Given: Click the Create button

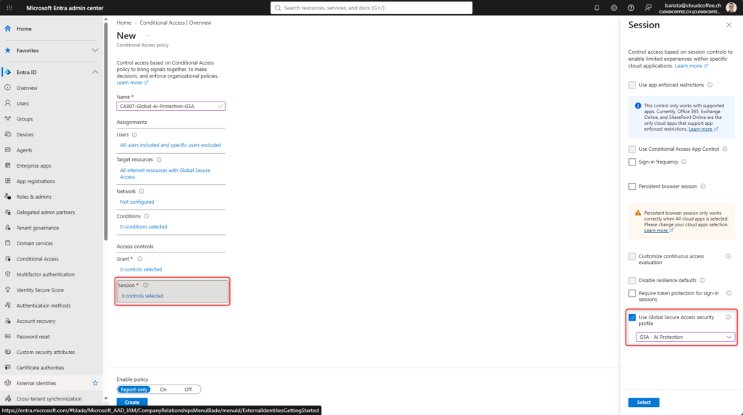Looking at the screenshot, I should 132,402.
